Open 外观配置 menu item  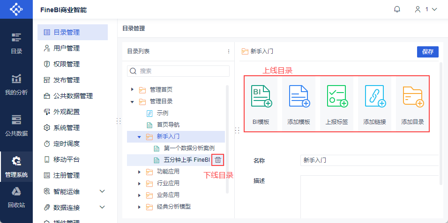coord(73,111)
